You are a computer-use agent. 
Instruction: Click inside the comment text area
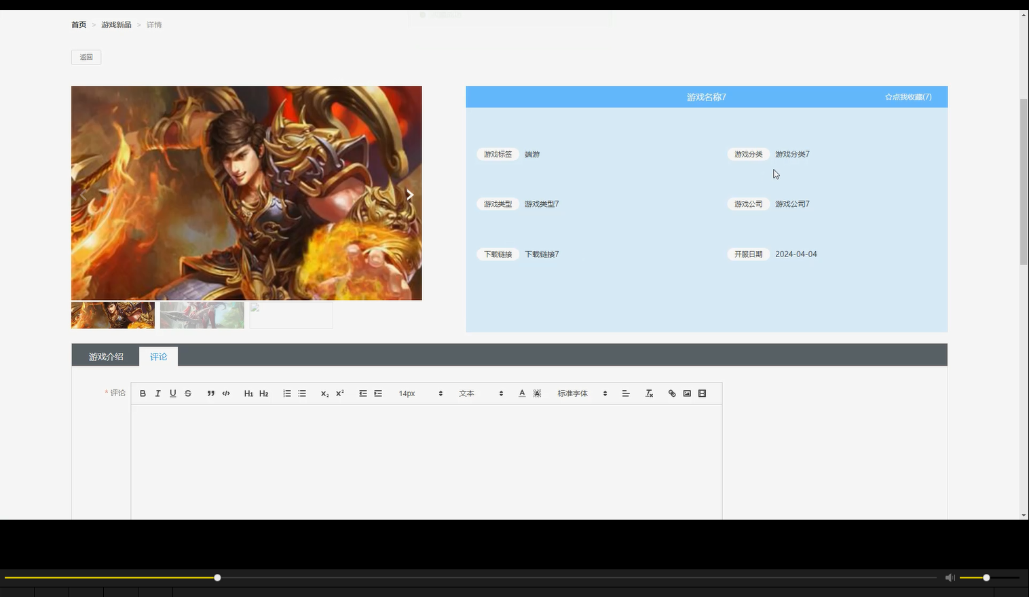tap(426, 462)
